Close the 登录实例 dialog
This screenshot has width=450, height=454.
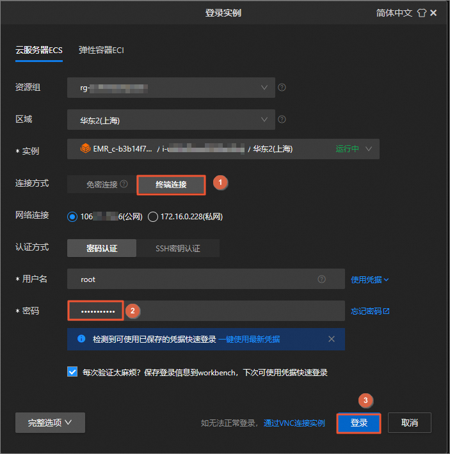[x=433, y=13]
